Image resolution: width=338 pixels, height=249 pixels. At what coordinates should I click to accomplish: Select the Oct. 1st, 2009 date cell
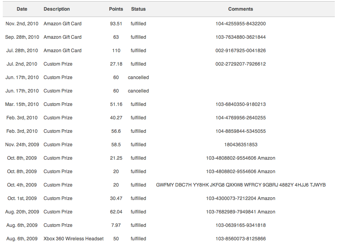[22, 198]
